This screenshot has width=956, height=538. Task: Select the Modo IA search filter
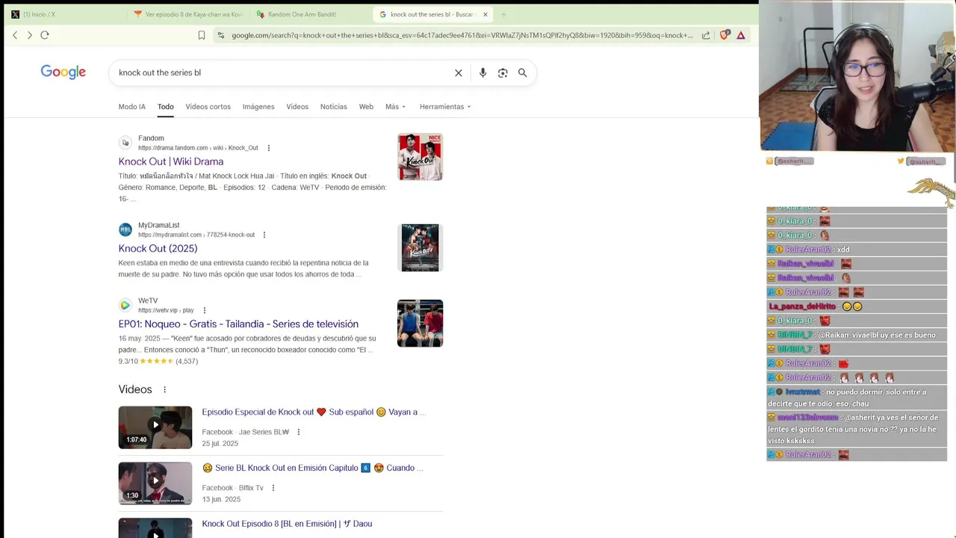(132, 107)
